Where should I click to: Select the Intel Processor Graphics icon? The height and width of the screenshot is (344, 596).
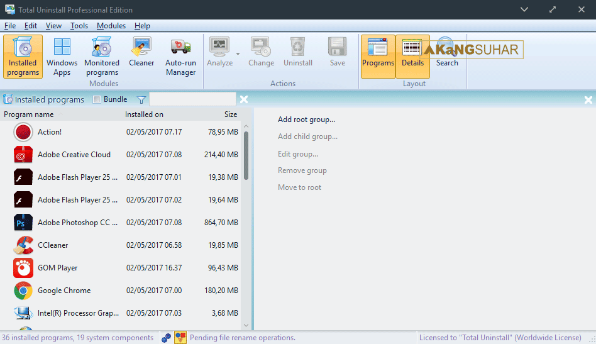[23, 313]
